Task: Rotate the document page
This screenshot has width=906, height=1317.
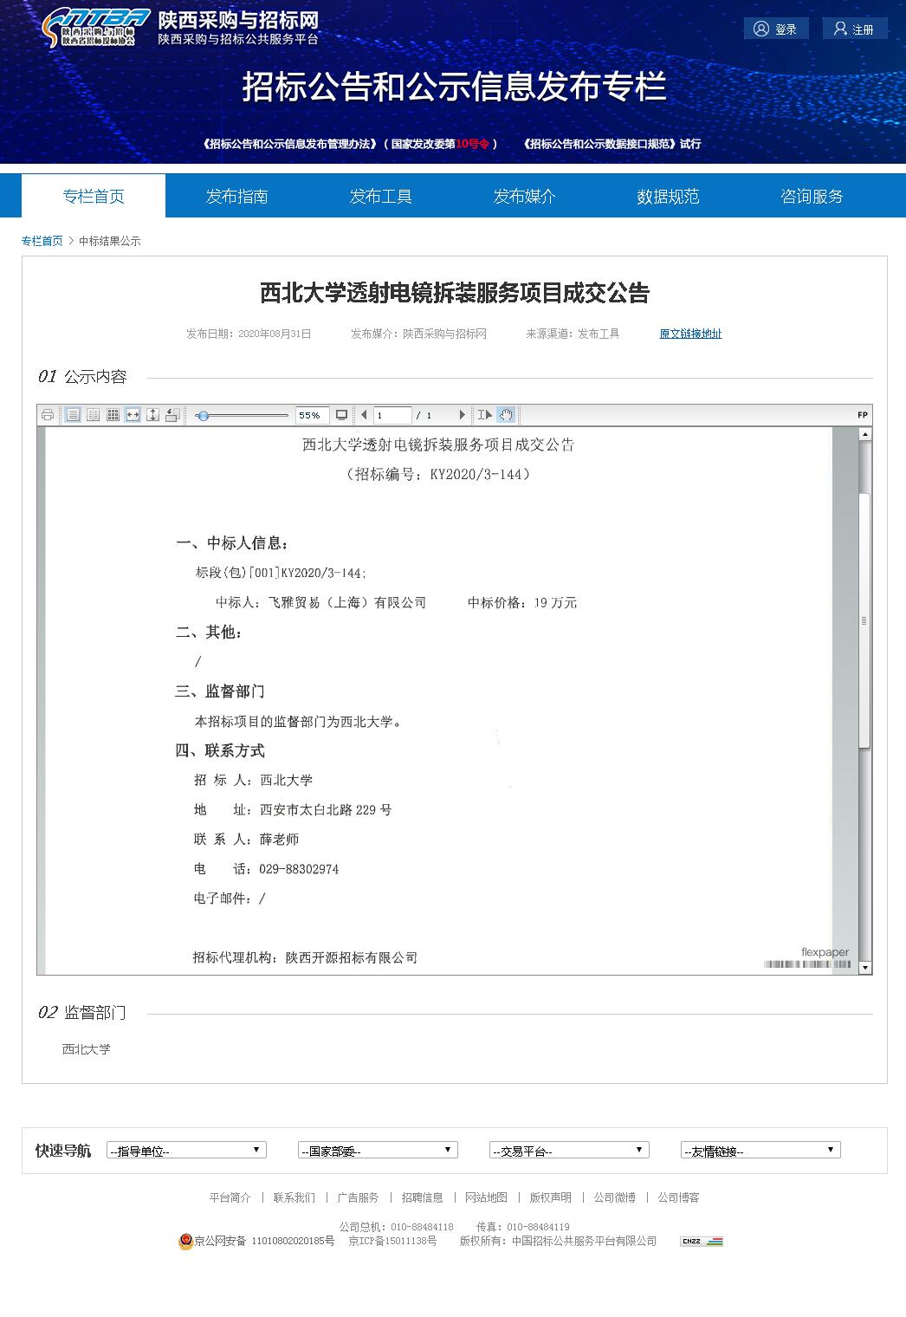Action: coord(172,415)
